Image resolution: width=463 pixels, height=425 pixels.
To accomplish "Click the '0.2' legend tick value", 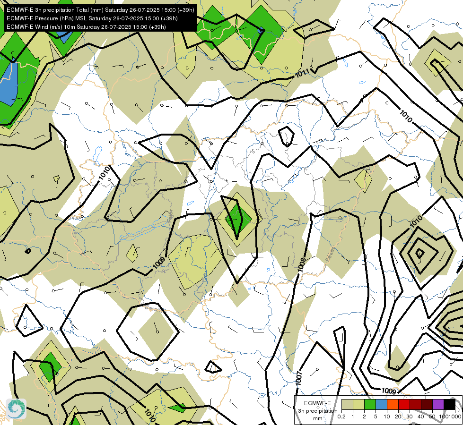I will coord(341,416).
